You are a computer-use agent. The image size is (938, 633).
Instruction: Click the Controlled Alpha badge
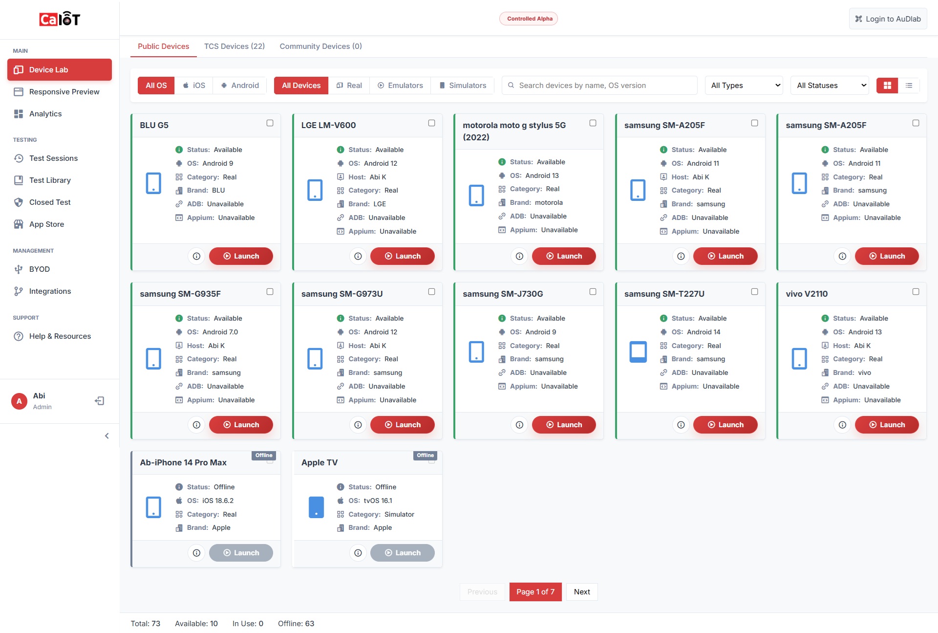[529, 19]
